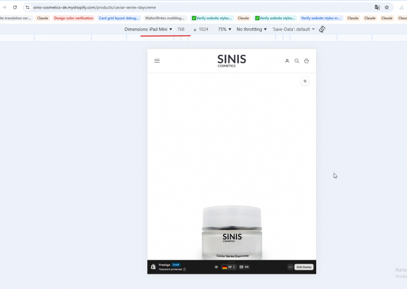
Task: Open the No throttling dropdown
Action: (252, 29)
